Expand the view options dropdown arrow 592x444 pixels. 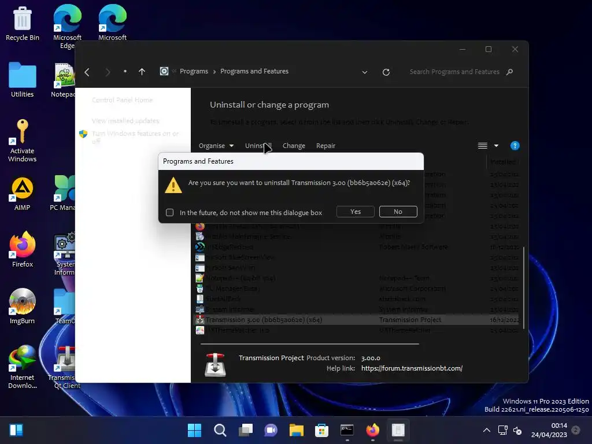click(496, 146)
